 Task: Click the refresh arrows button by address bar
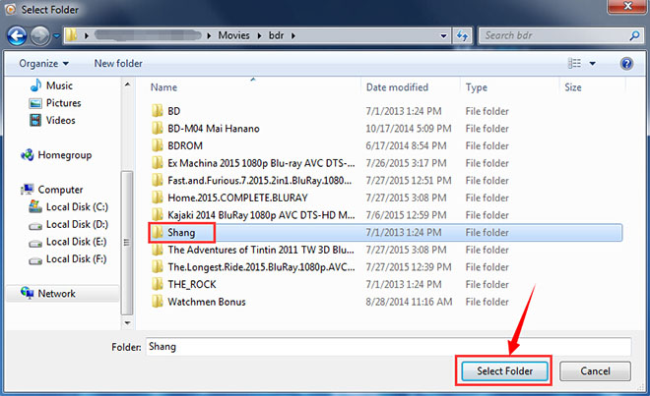463,36
